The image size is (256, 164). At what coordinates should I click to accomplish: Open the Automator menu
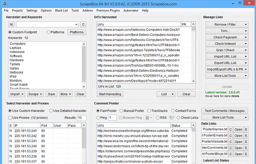(x=131, y=10)
